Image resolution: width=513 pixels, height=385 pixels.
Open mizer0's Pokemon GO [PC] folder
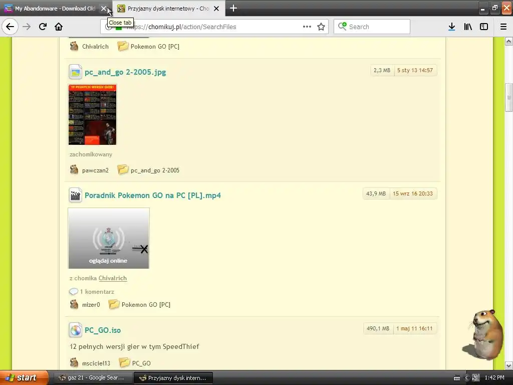tap(146, 305)
